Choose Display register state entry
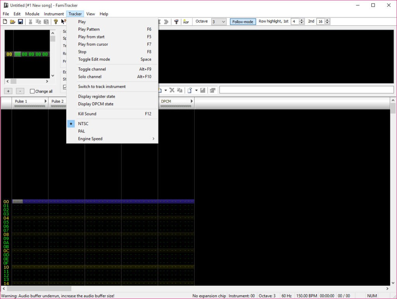Screen dimensions: 397x299 [112, 96]
